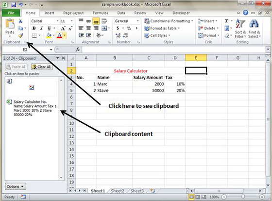Open the Font Color dropdown arrow
Image resolution: width=272 pixels, height=201 pixels.
click(65, 35)
